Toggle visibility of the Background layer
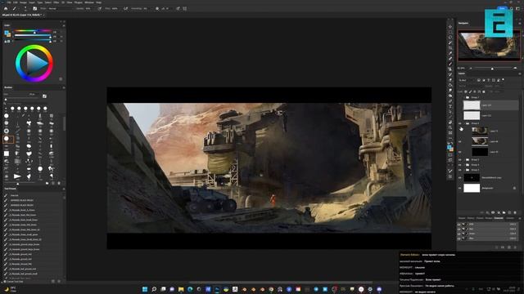 [x=460, y=188]
